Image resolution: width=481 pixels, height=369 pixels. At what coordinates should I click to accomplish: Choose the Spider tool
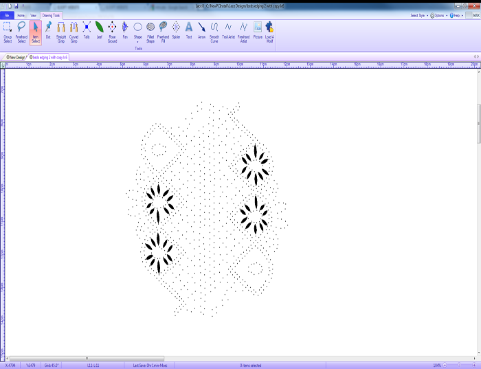coord(176,30)
